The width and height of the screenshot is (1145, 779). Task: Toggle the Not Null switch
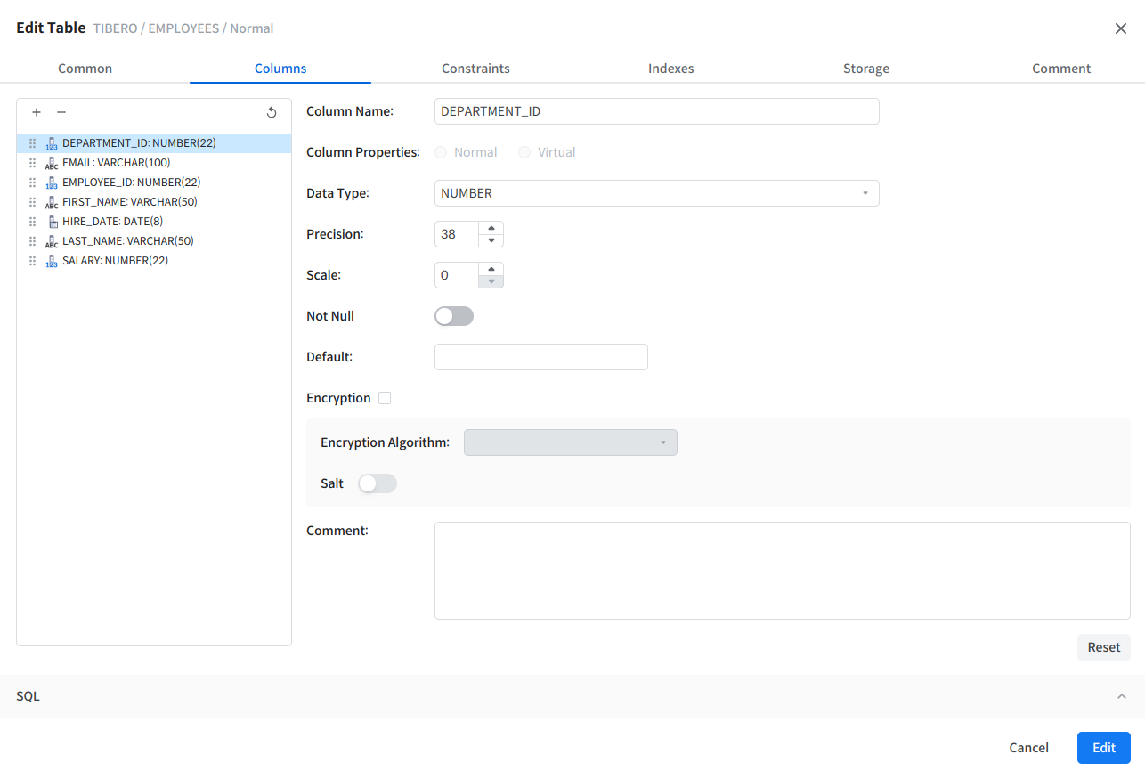click(x=454, y=316)
